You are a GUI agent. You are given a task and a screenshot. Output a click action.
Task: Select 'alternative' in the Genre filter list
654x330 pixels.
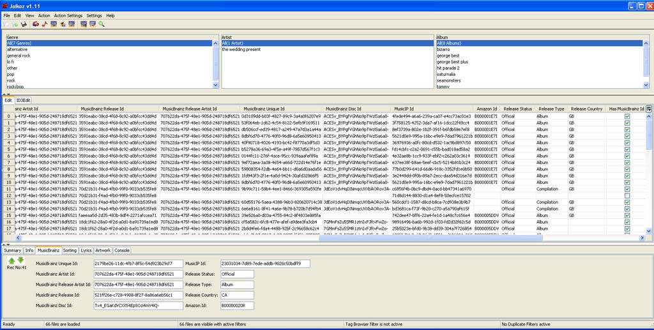[17, 49]
